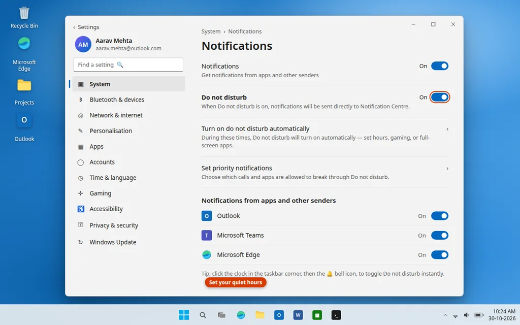This screenshot has height=325, width=520.
Task: Click the search magnifier in Find a setting
Action: 120,64
